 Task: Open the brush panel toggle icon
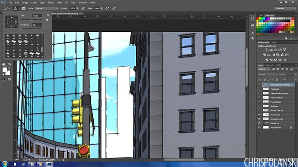(24, 8)
